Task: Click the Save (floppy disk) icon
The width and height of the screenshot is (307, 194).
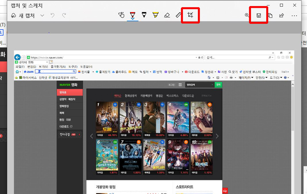Action: pos(259,16)
